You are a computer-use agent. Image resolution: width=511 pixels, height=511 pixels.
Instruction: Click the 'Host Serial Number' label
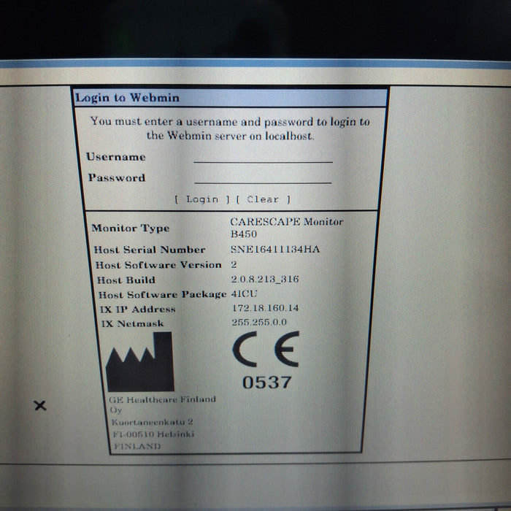point(150,250)
